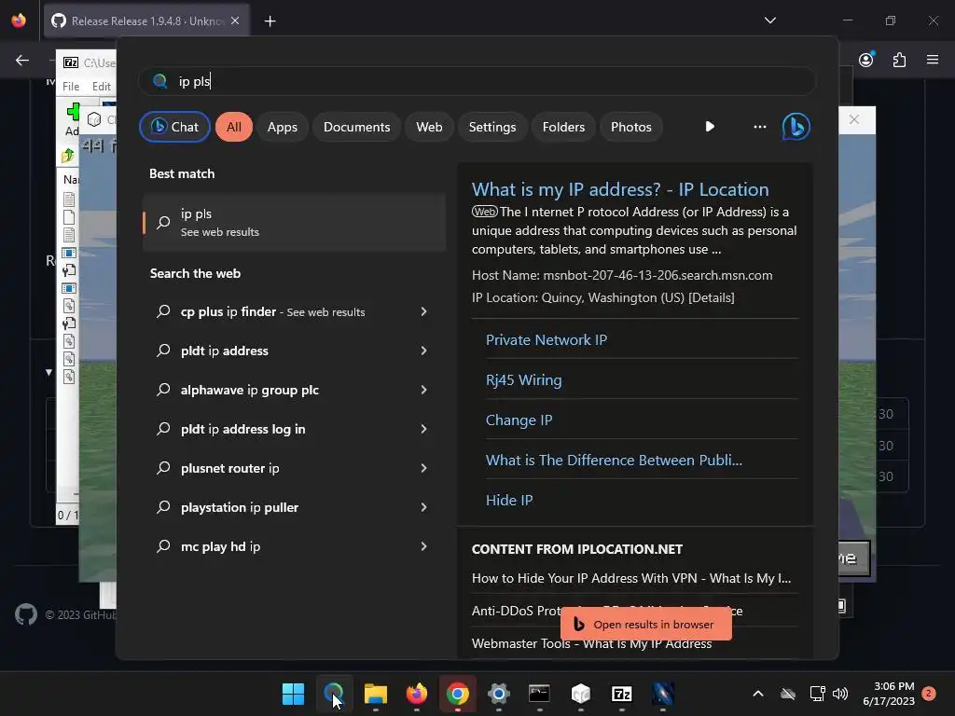Viewport: 955px width, 716px height.
Task: Click the cloud sync tray icon
Action: (788, 694)
